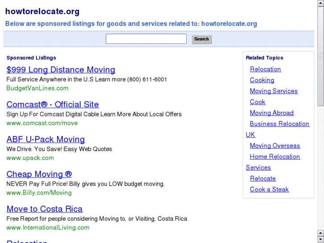
Task: Click the Sponsored Listings heading
Action: pos(31,58)
